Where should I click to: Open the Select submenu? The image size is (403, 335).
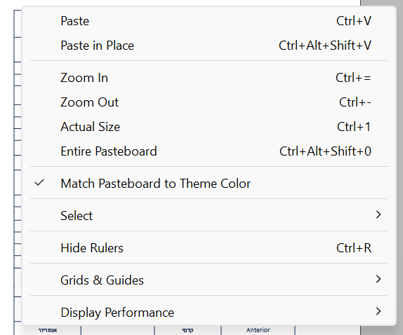(209, 216)
